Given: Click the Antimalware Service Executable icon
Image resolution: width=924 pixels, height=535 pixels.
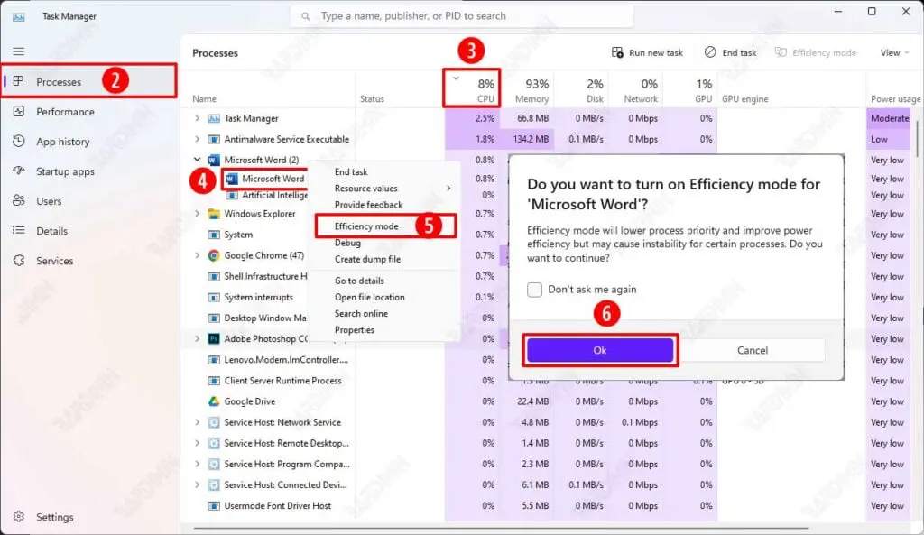Looking at the screenshot, I should coord(214,139).
